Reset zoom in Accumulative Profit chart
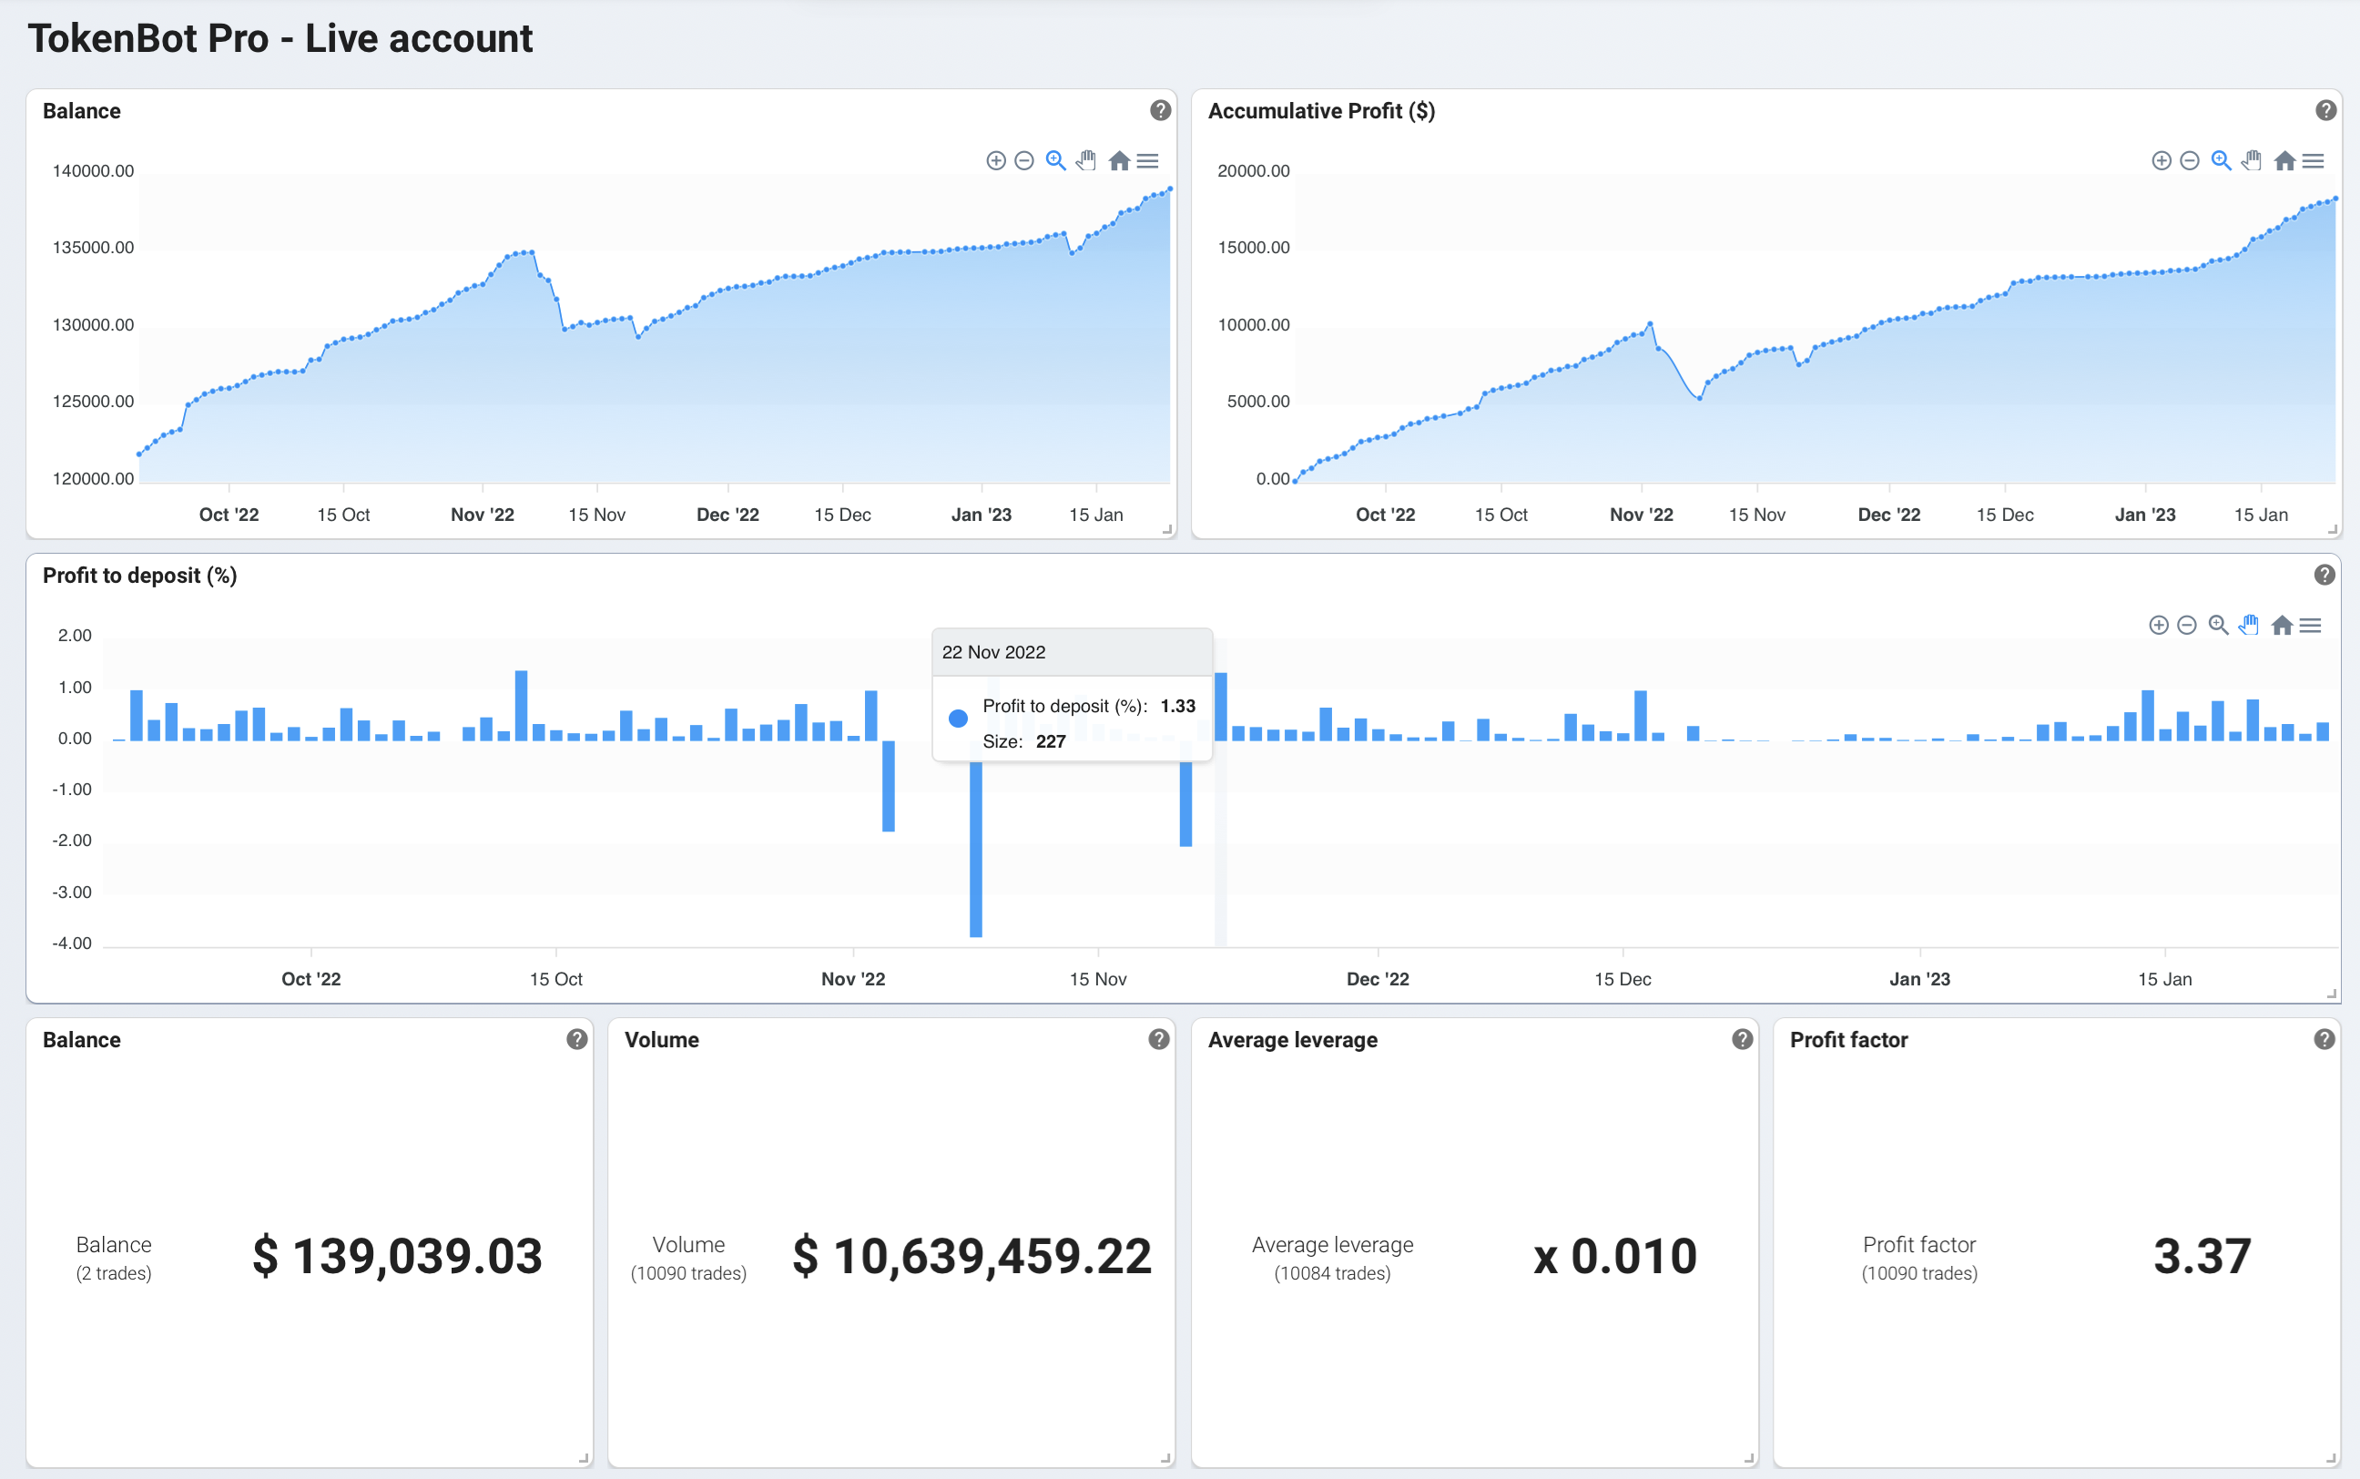Image resolution: width=2360 pixels, height=1479 pixels. tap(2284, 160)
